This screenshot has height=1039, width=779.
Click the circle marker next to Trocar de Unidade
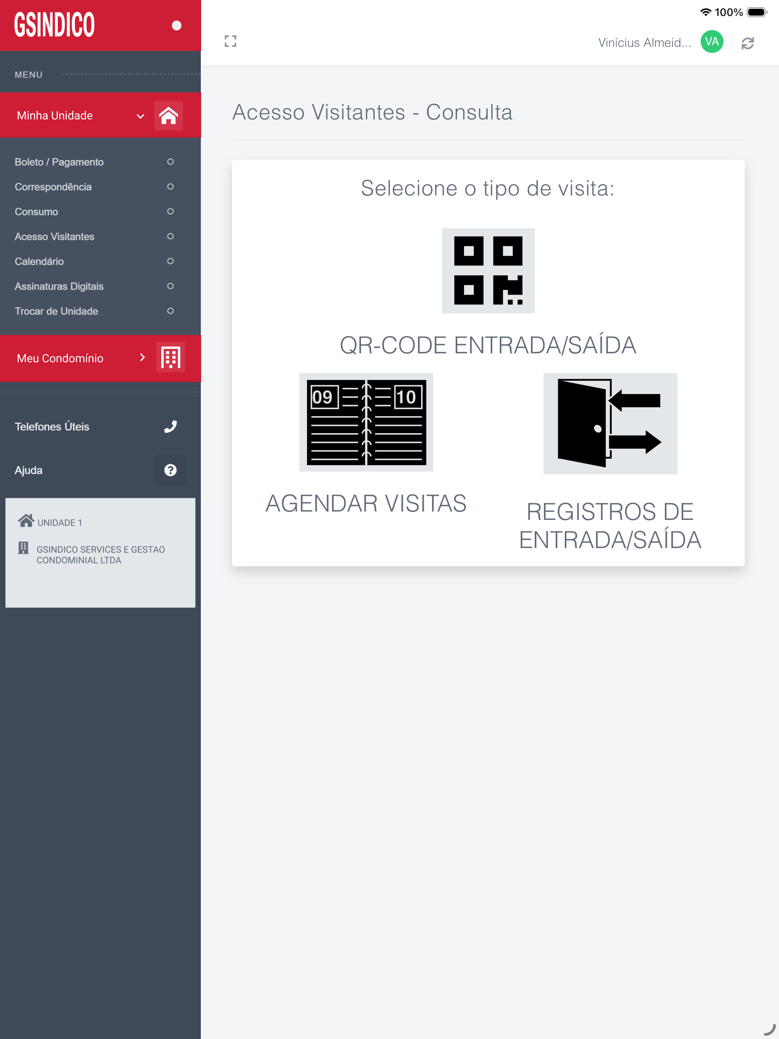click(170, 311)
